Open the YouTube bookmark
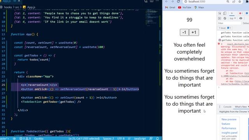 [184, 7]
